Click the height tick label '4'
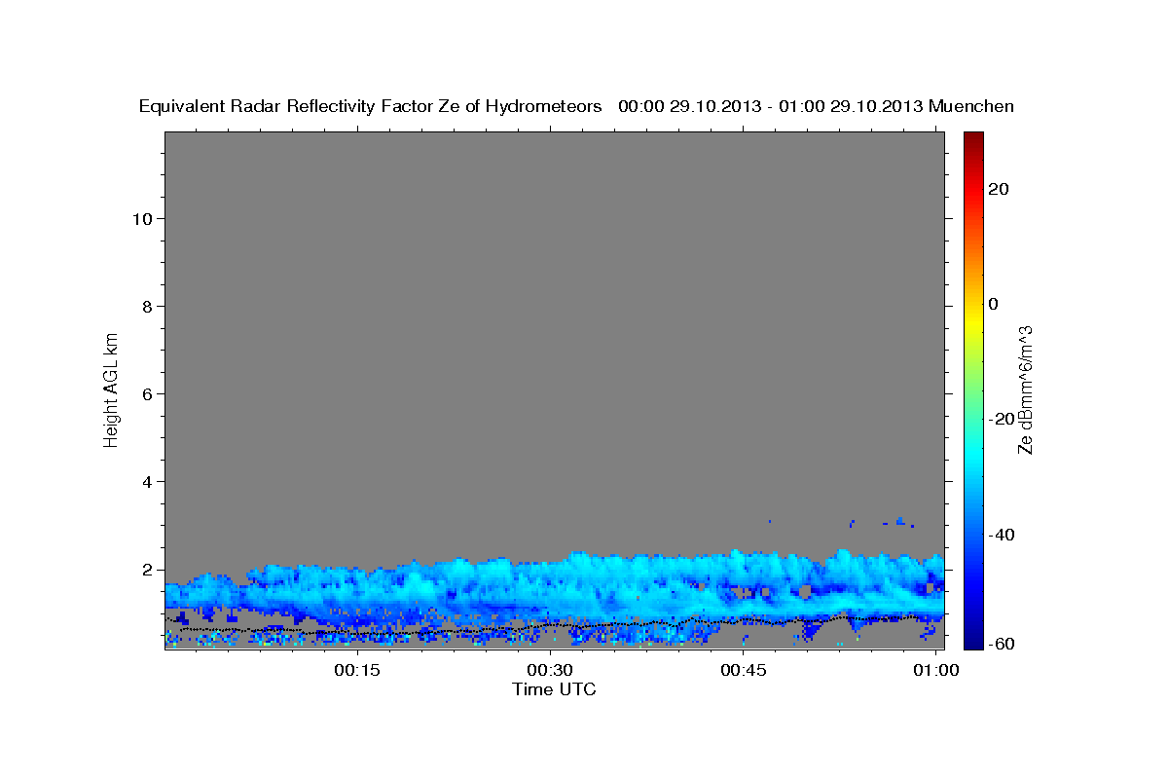The height and width of the screenshot is (779, 1168). pos(148,481)
